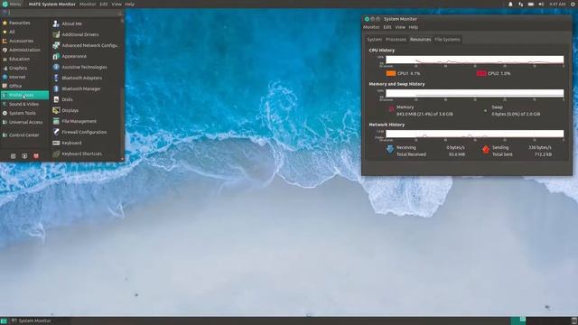Click the blue Receiving arrow icon

390,149
